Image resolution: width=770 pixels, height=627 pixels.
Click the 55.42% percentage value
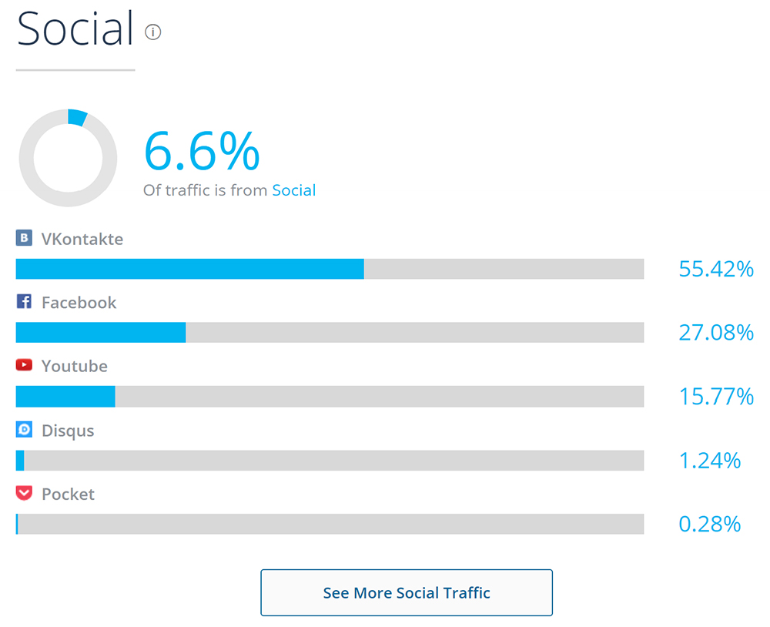[x=716, y=269]
